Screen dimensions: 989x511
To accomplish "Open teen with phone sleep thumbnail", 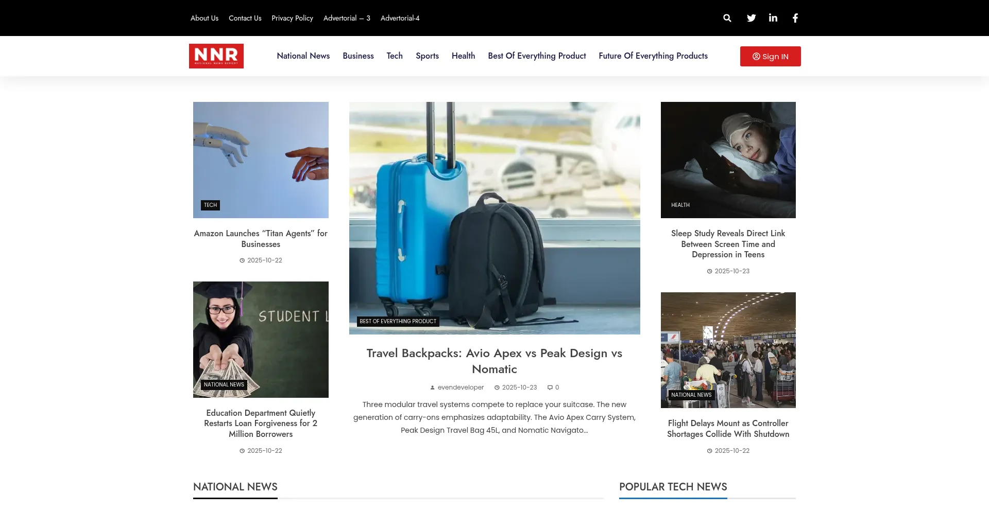I will 728,160.
